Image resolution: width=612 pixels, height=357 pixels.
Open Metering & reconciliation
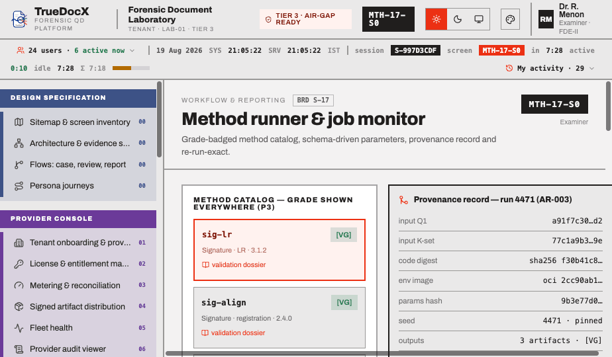click(x=79, y=286)
